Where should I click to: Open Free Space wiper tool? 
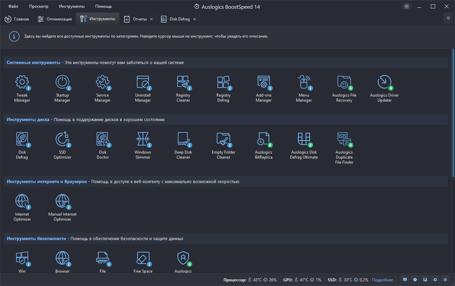point(143,262)
